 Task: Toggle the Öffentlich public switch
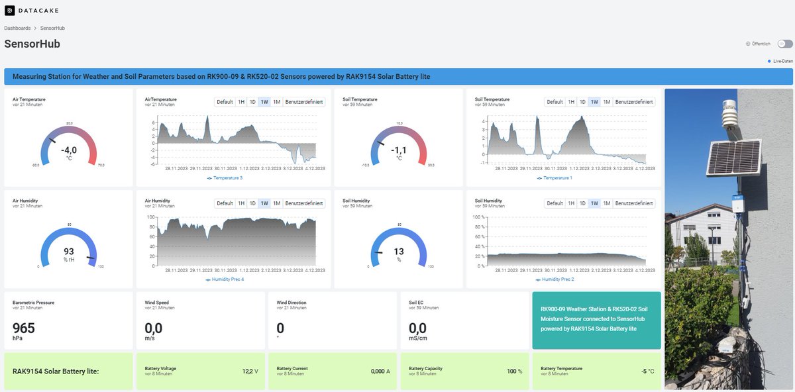tap(785, 44)
